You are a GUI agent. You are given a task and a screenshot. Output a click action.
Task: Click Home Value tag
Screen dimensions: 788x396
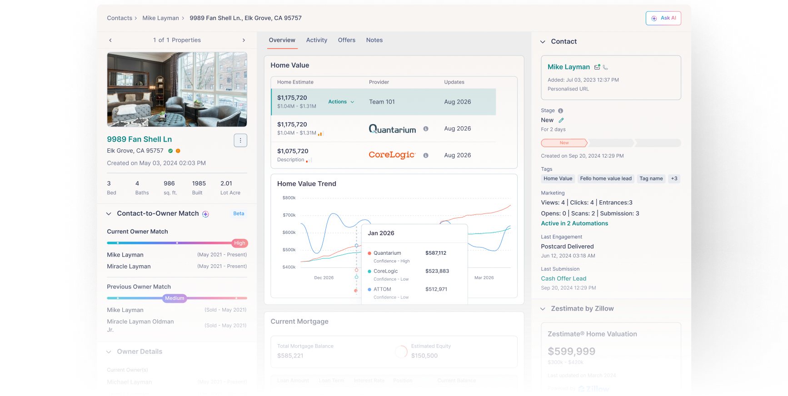[x=558, y=178]
